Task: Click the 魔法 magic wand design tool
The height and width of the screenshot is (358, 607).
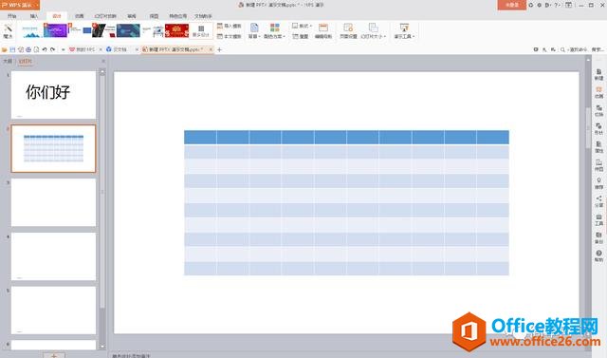Action: (8, 30)
